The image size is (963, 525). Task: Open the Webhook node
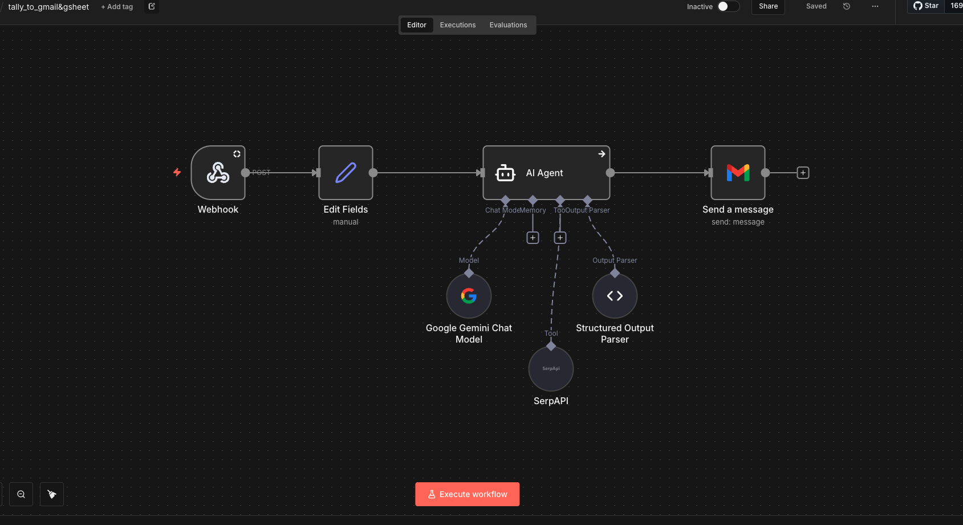point(218,173)
